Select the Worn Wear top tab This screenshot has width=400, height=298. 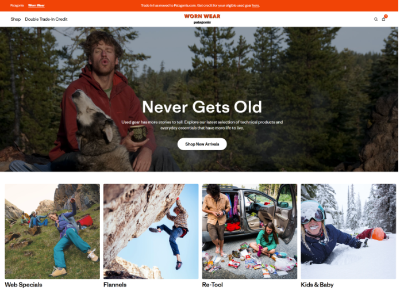coord(36,5)
